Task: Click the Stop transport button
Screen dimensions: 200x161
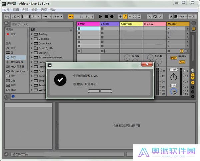Action: (106, 17)
